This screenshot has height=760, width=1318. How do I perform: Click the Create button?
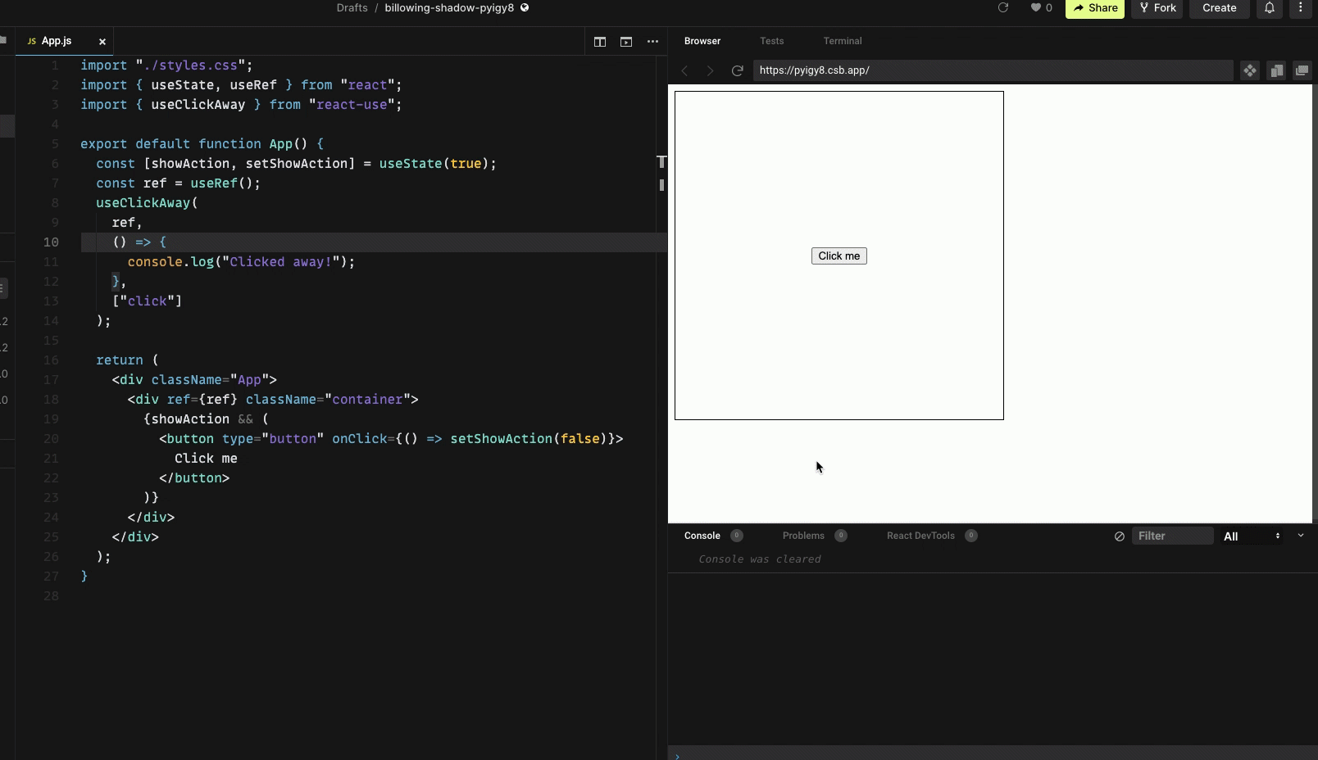pyautogui.click(x=1219, y=8)
